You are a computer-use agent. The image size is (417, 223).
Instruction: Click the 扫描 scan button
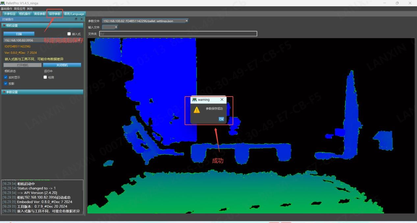19,34
